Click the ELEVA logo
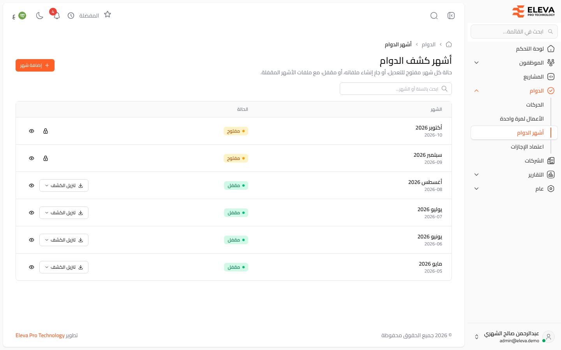 [x=533, y=11]
